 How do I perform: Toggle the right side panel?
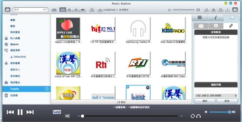pyautogui.click(x=235, y=10)
